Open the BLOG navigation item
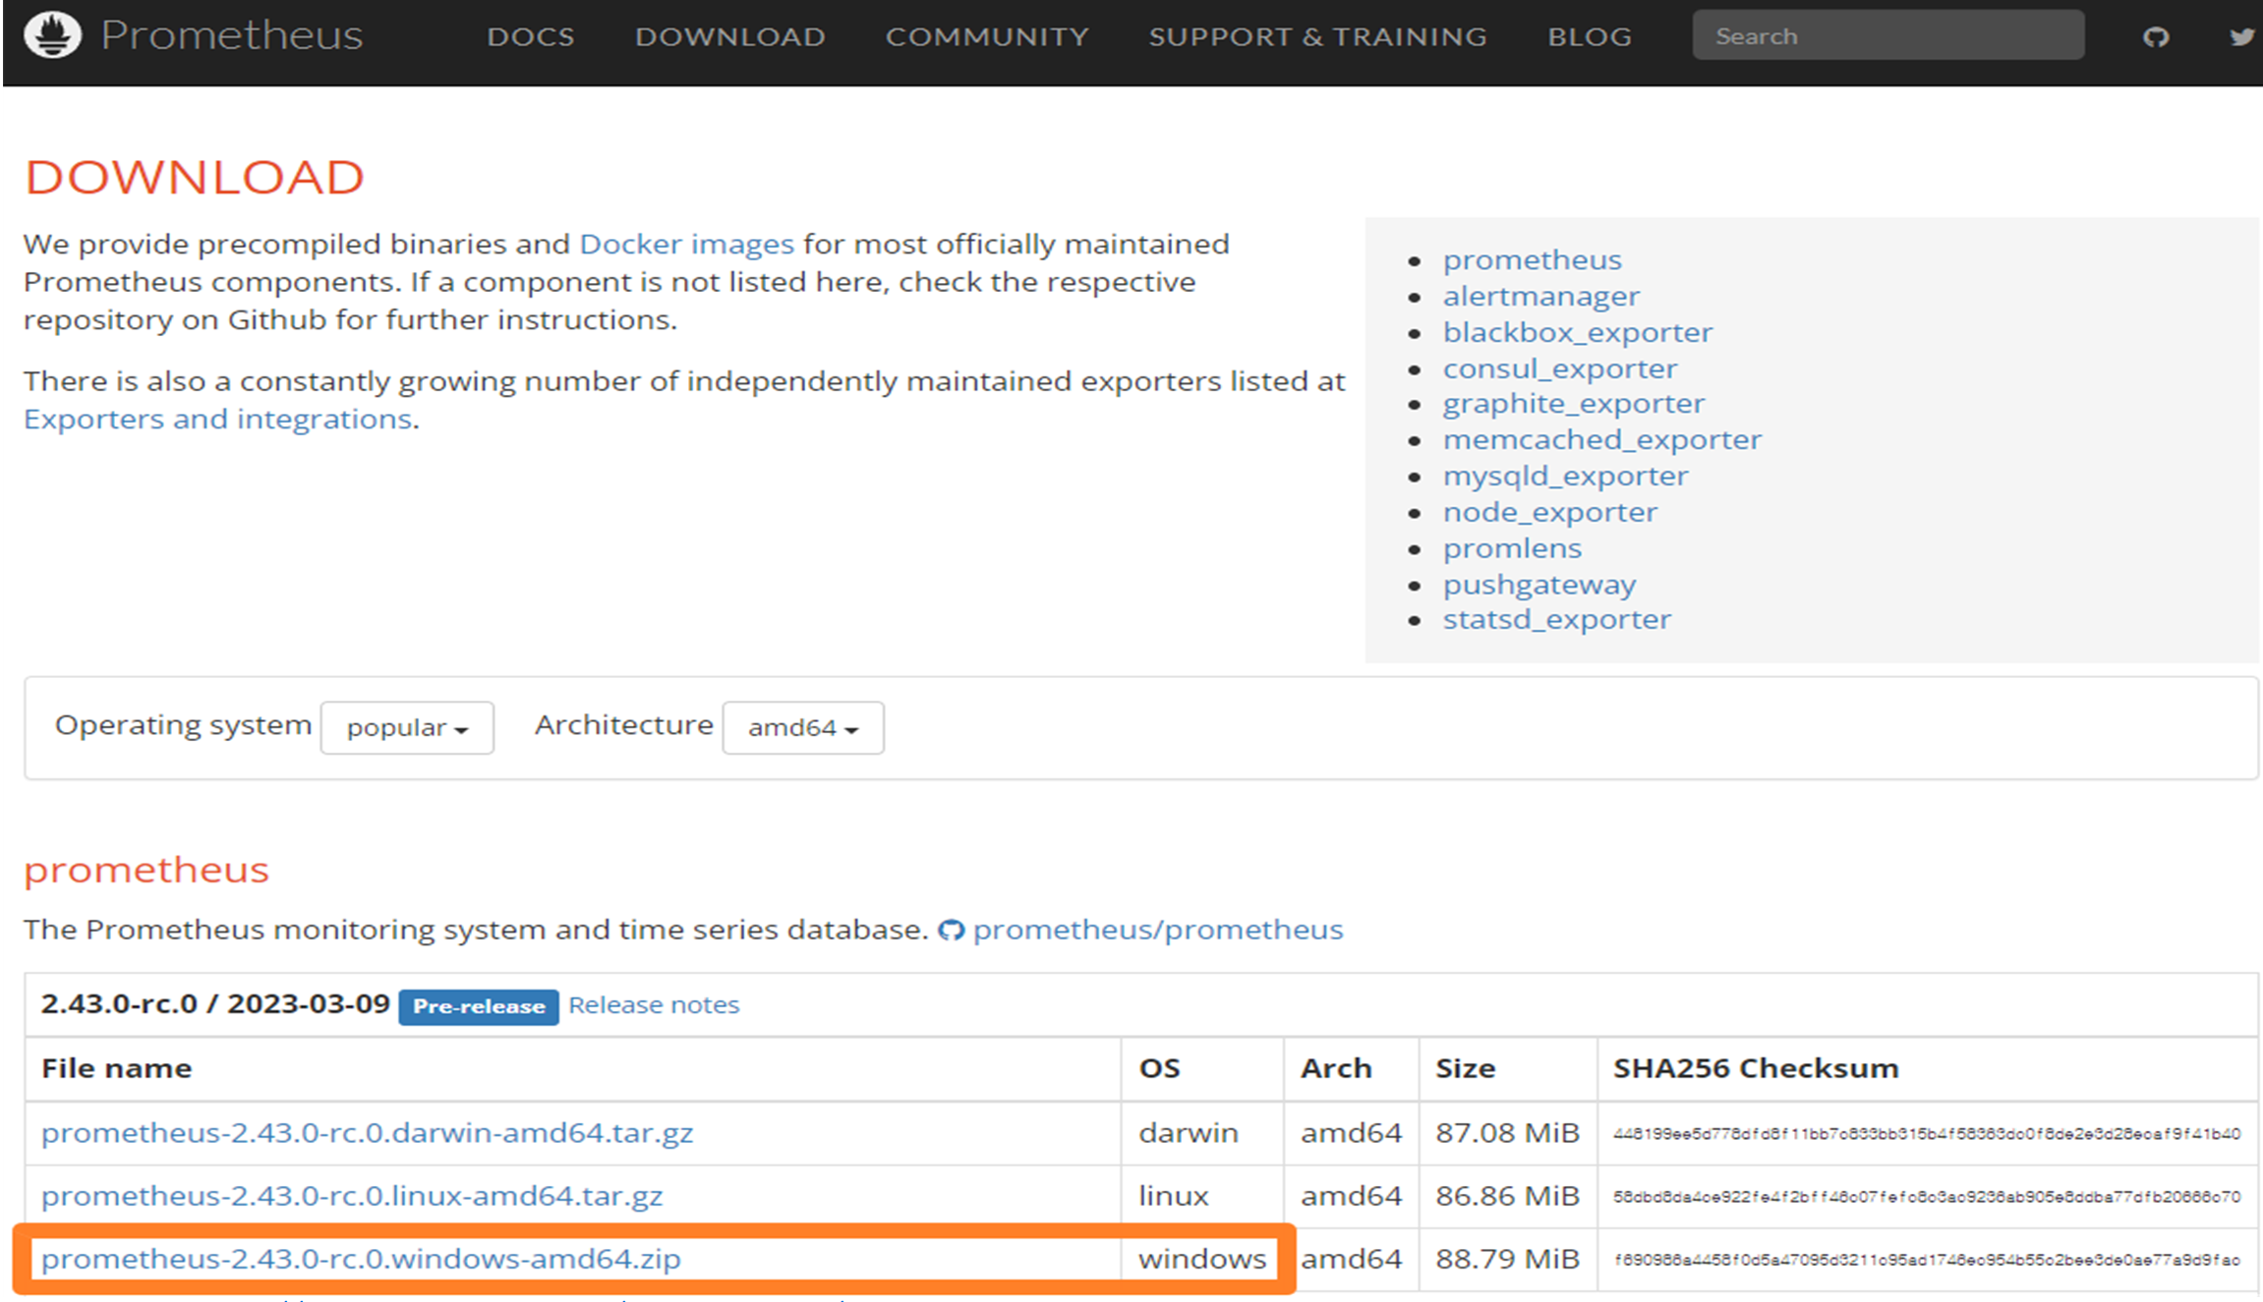The image size is (2263, 1302). 1589,37
